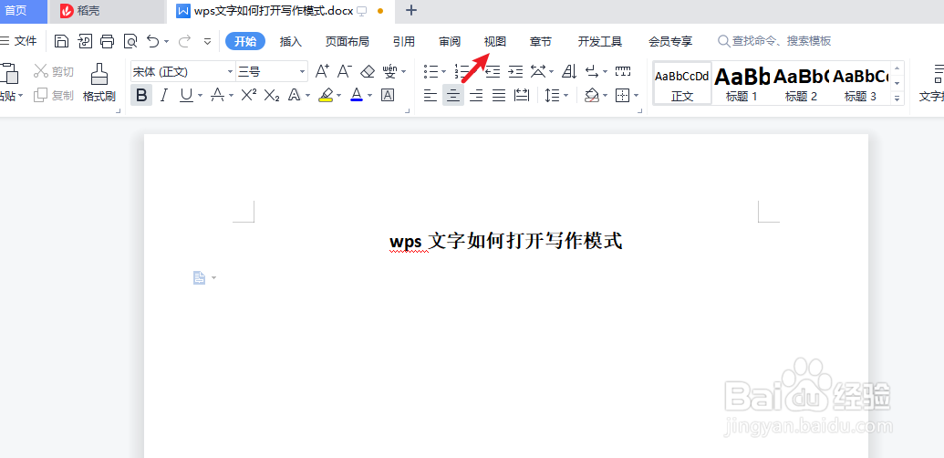Apply the 正文 style
The image size is (944, 458).
coord(683,83)
